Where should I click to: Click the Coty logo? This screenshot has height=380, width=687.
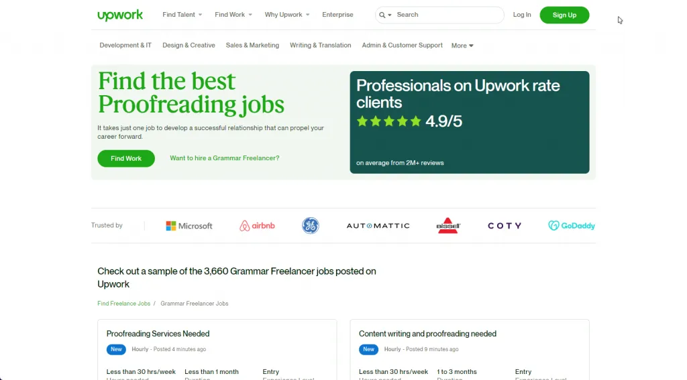tap(505, 226)
